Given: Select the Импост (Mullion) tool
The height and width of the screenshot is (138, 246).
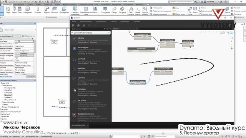Looking at the screenshot, I should pyautogui.click(x=95, y=10).
